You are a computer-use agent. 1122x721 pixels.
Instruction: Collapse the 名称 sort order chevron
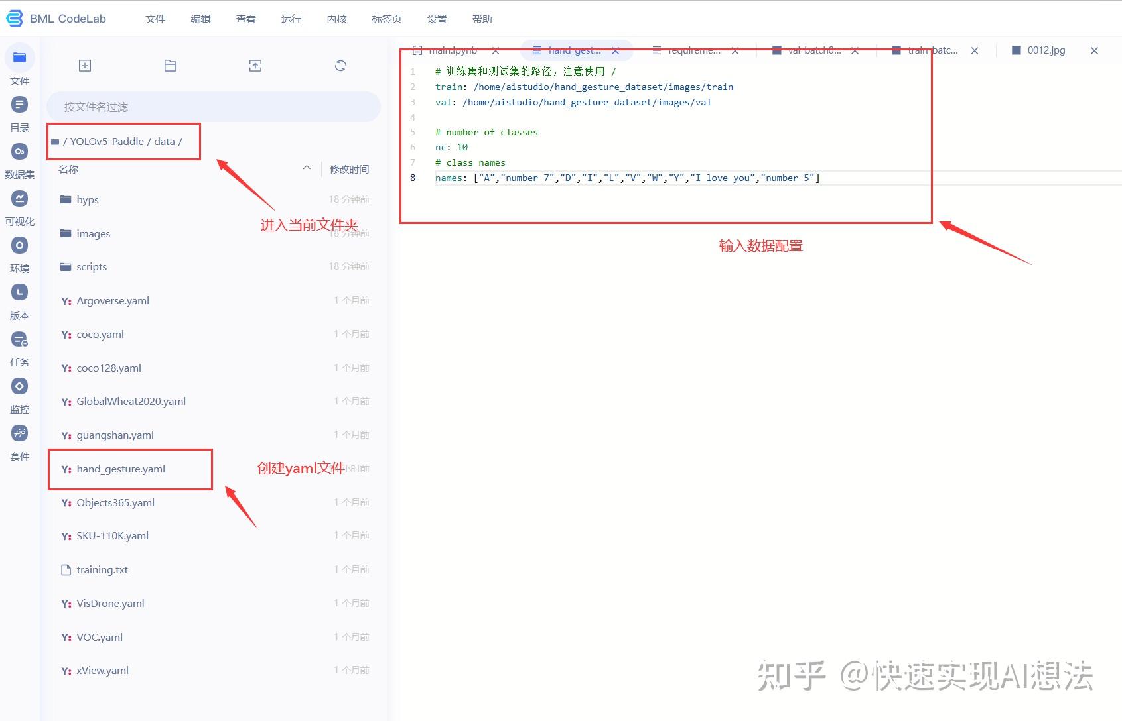[x=306, y=168]
